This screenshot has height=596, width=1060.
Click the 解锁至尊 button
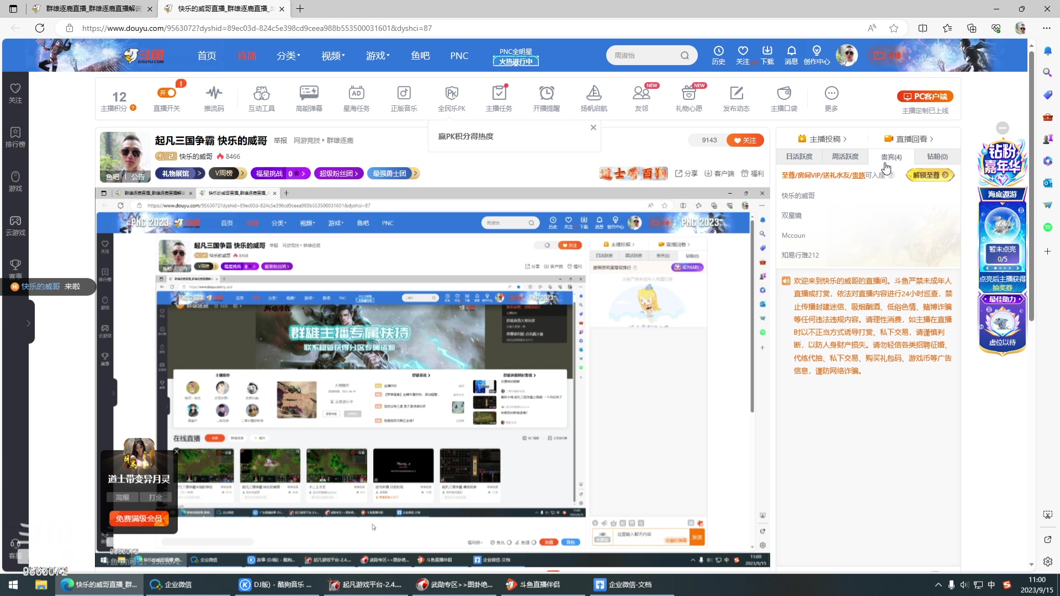[x=930, y=175]
